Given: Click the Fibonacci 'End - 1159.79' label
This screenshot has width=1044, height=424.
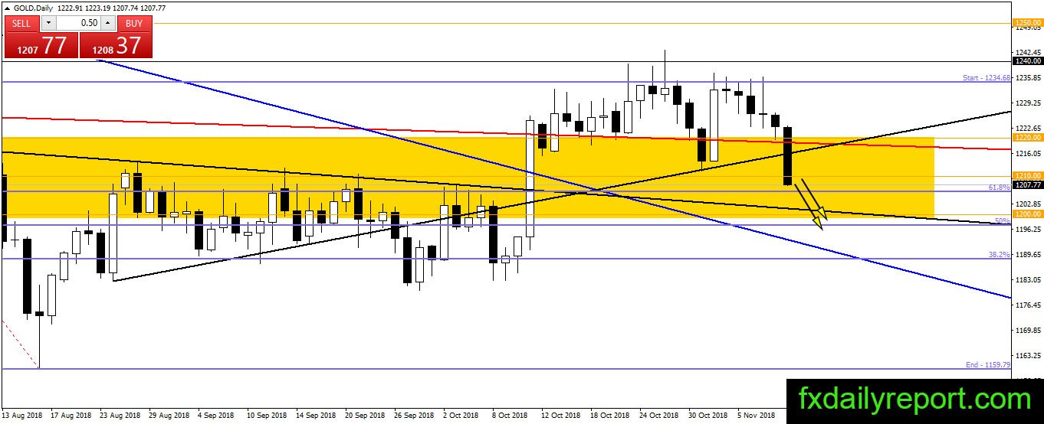Looking at the screenshot, I should pos(988,365).
